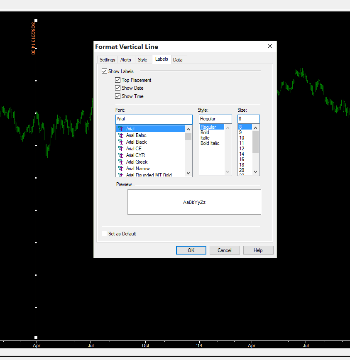350x360 pixels.
Task: Select Arial CE font
Action: (151, 149)
